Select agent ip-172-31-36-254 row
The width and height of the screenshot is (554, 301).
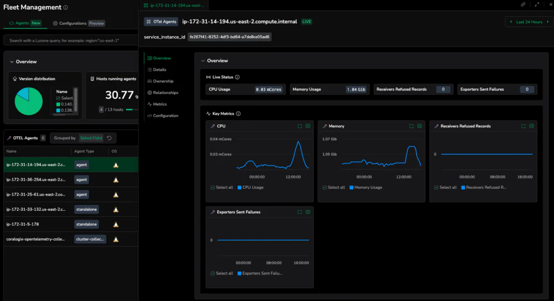(x=35, y=179)
